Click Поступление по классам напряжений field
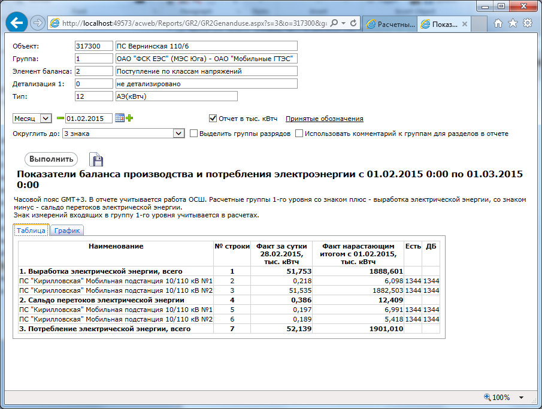Screen dimensions: 542x409 tap(207, 71)
